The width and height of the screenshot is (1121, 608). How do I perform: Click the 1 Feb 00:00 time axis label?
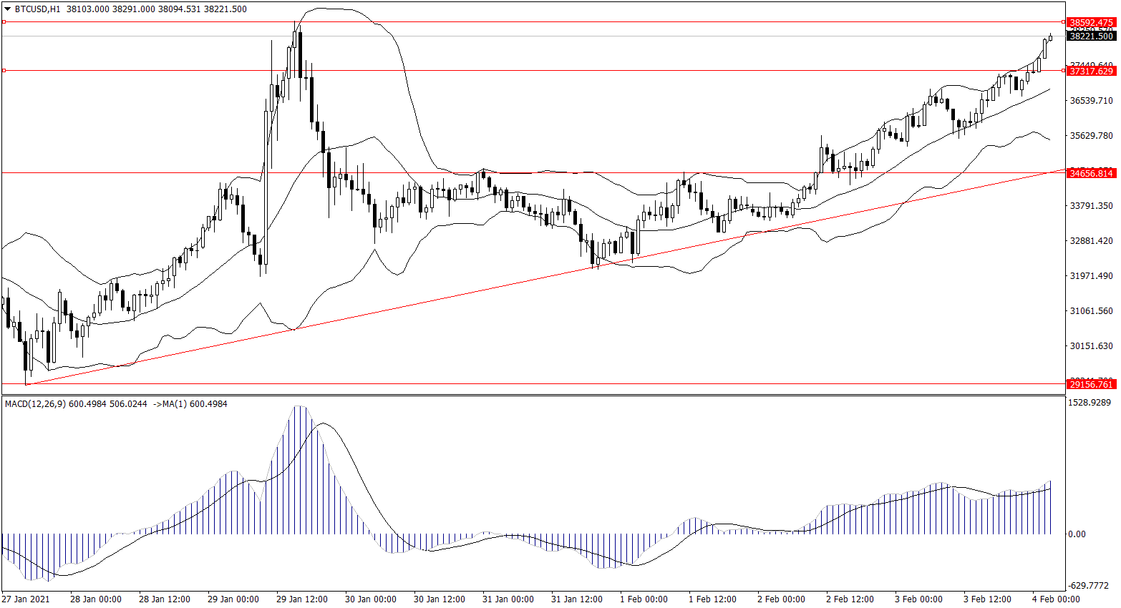coord(644,599)
